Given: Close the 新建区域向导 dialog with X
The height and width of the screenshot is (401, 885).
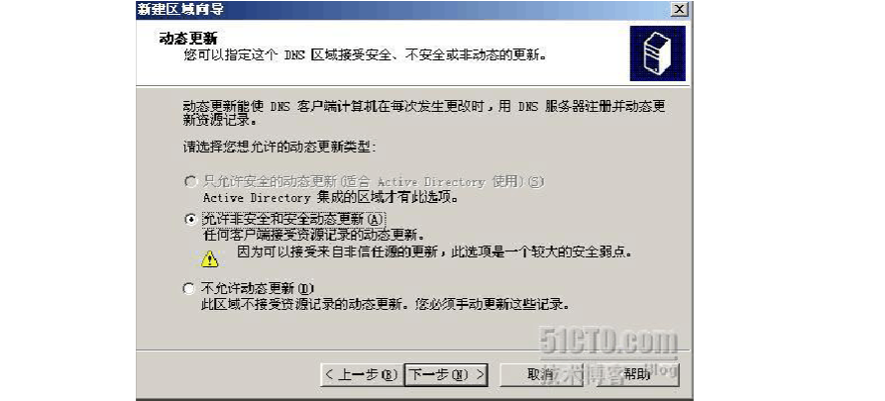Looking at the screenshot, I should tap(681, 9).
